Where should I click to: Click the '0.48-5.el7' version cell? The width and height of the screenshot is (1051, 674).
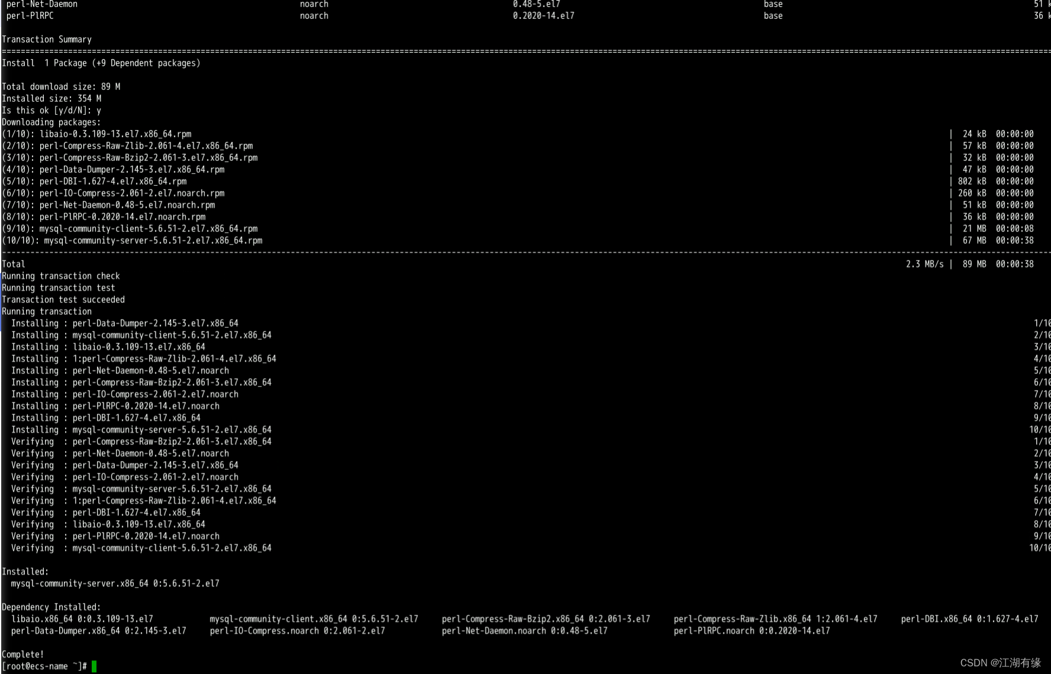click(536, 4)
